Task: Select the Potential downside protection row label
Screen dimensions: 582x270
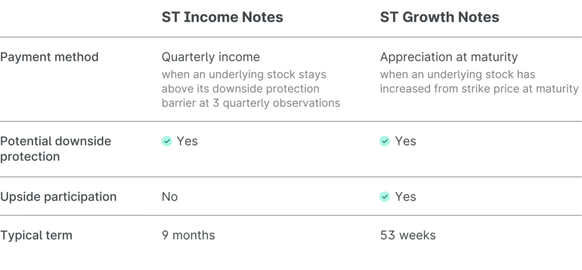Action: tap(56, 149)
